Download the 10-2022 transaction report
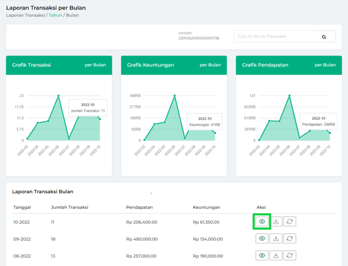 click(x=276, y=222)
